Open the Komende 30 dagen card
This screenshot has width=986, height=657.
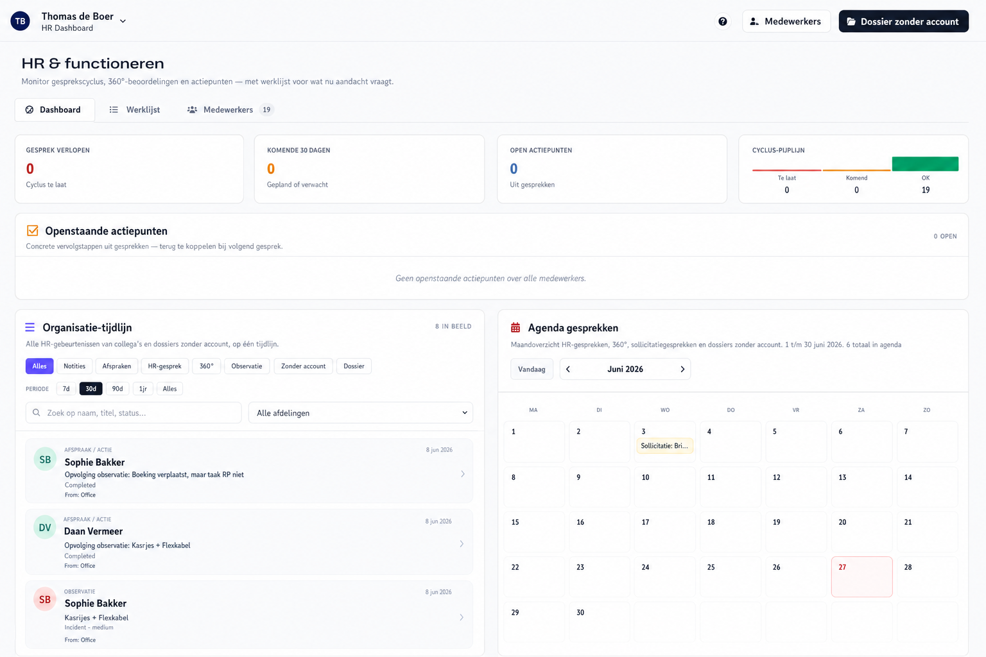point(369,169)
